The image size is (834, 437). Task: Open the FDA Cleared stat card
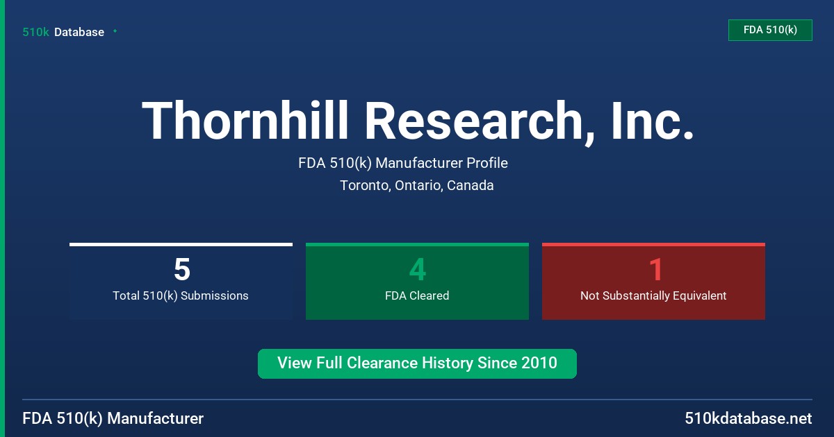coord(417,282)
